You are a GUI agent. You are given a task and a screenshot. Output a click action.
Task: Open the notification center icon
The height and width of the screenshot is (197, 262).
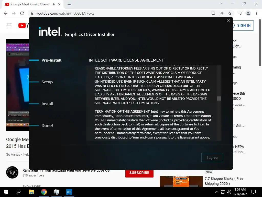coord(254,192)
